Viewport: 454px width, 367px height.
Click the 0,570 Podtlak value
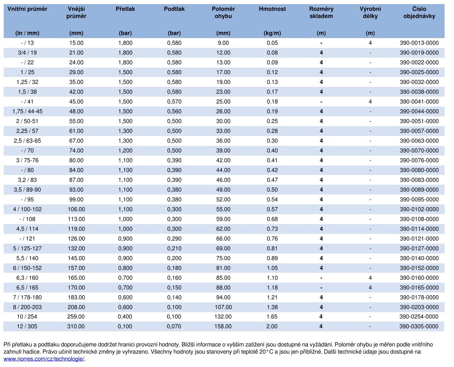[x=174, y=102]
